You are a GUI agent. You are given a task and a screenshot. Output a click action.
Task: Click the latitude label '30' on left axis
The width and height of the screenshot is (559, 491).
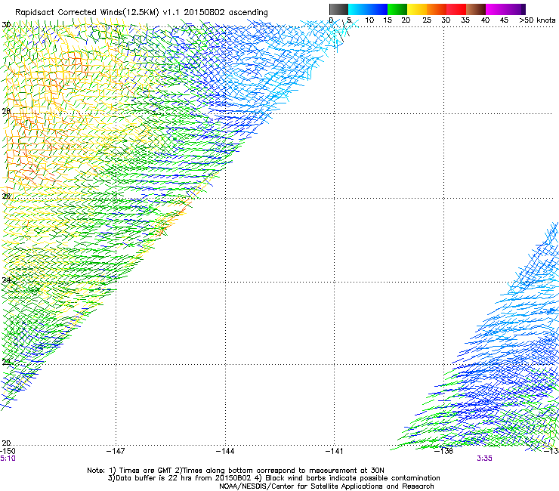click(x=6, y=25)
